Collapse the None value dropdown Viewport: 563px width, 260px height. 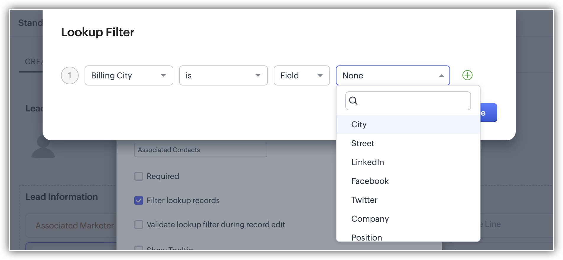[x=393, y=75]
